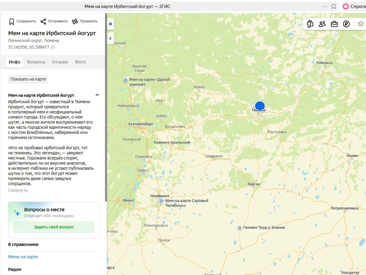Click the Рядом heading
Screen dimensions: 366x275
(x=15, y=270)
